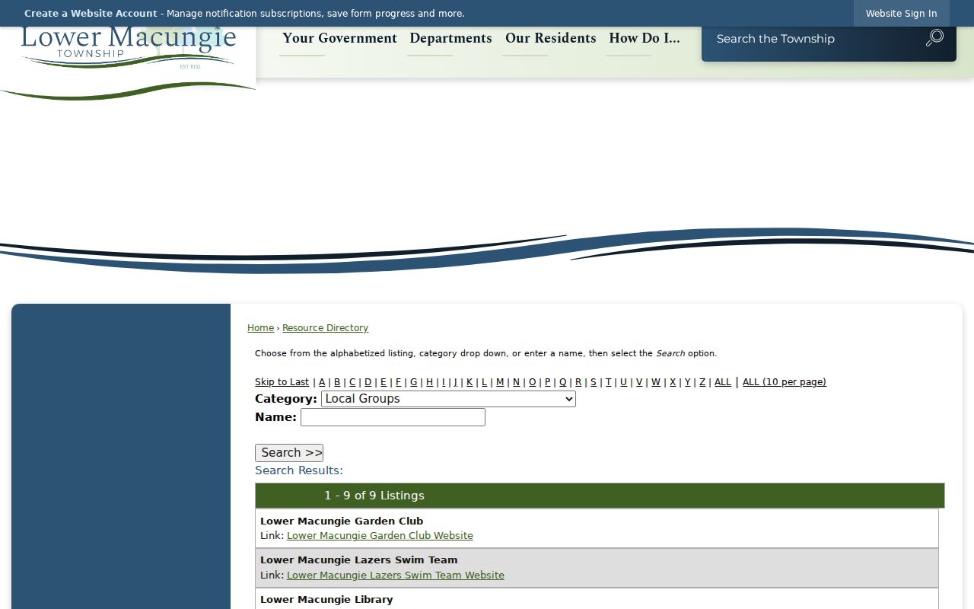Open Our Residents menu
The width and height of the screenshot is (974, 609).
[550, 38]
